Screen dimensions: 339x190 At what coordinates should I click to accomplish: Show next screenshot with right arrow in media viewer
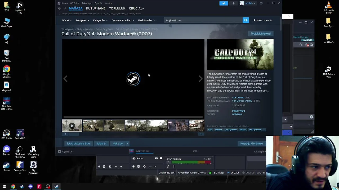tap(200, 79)
